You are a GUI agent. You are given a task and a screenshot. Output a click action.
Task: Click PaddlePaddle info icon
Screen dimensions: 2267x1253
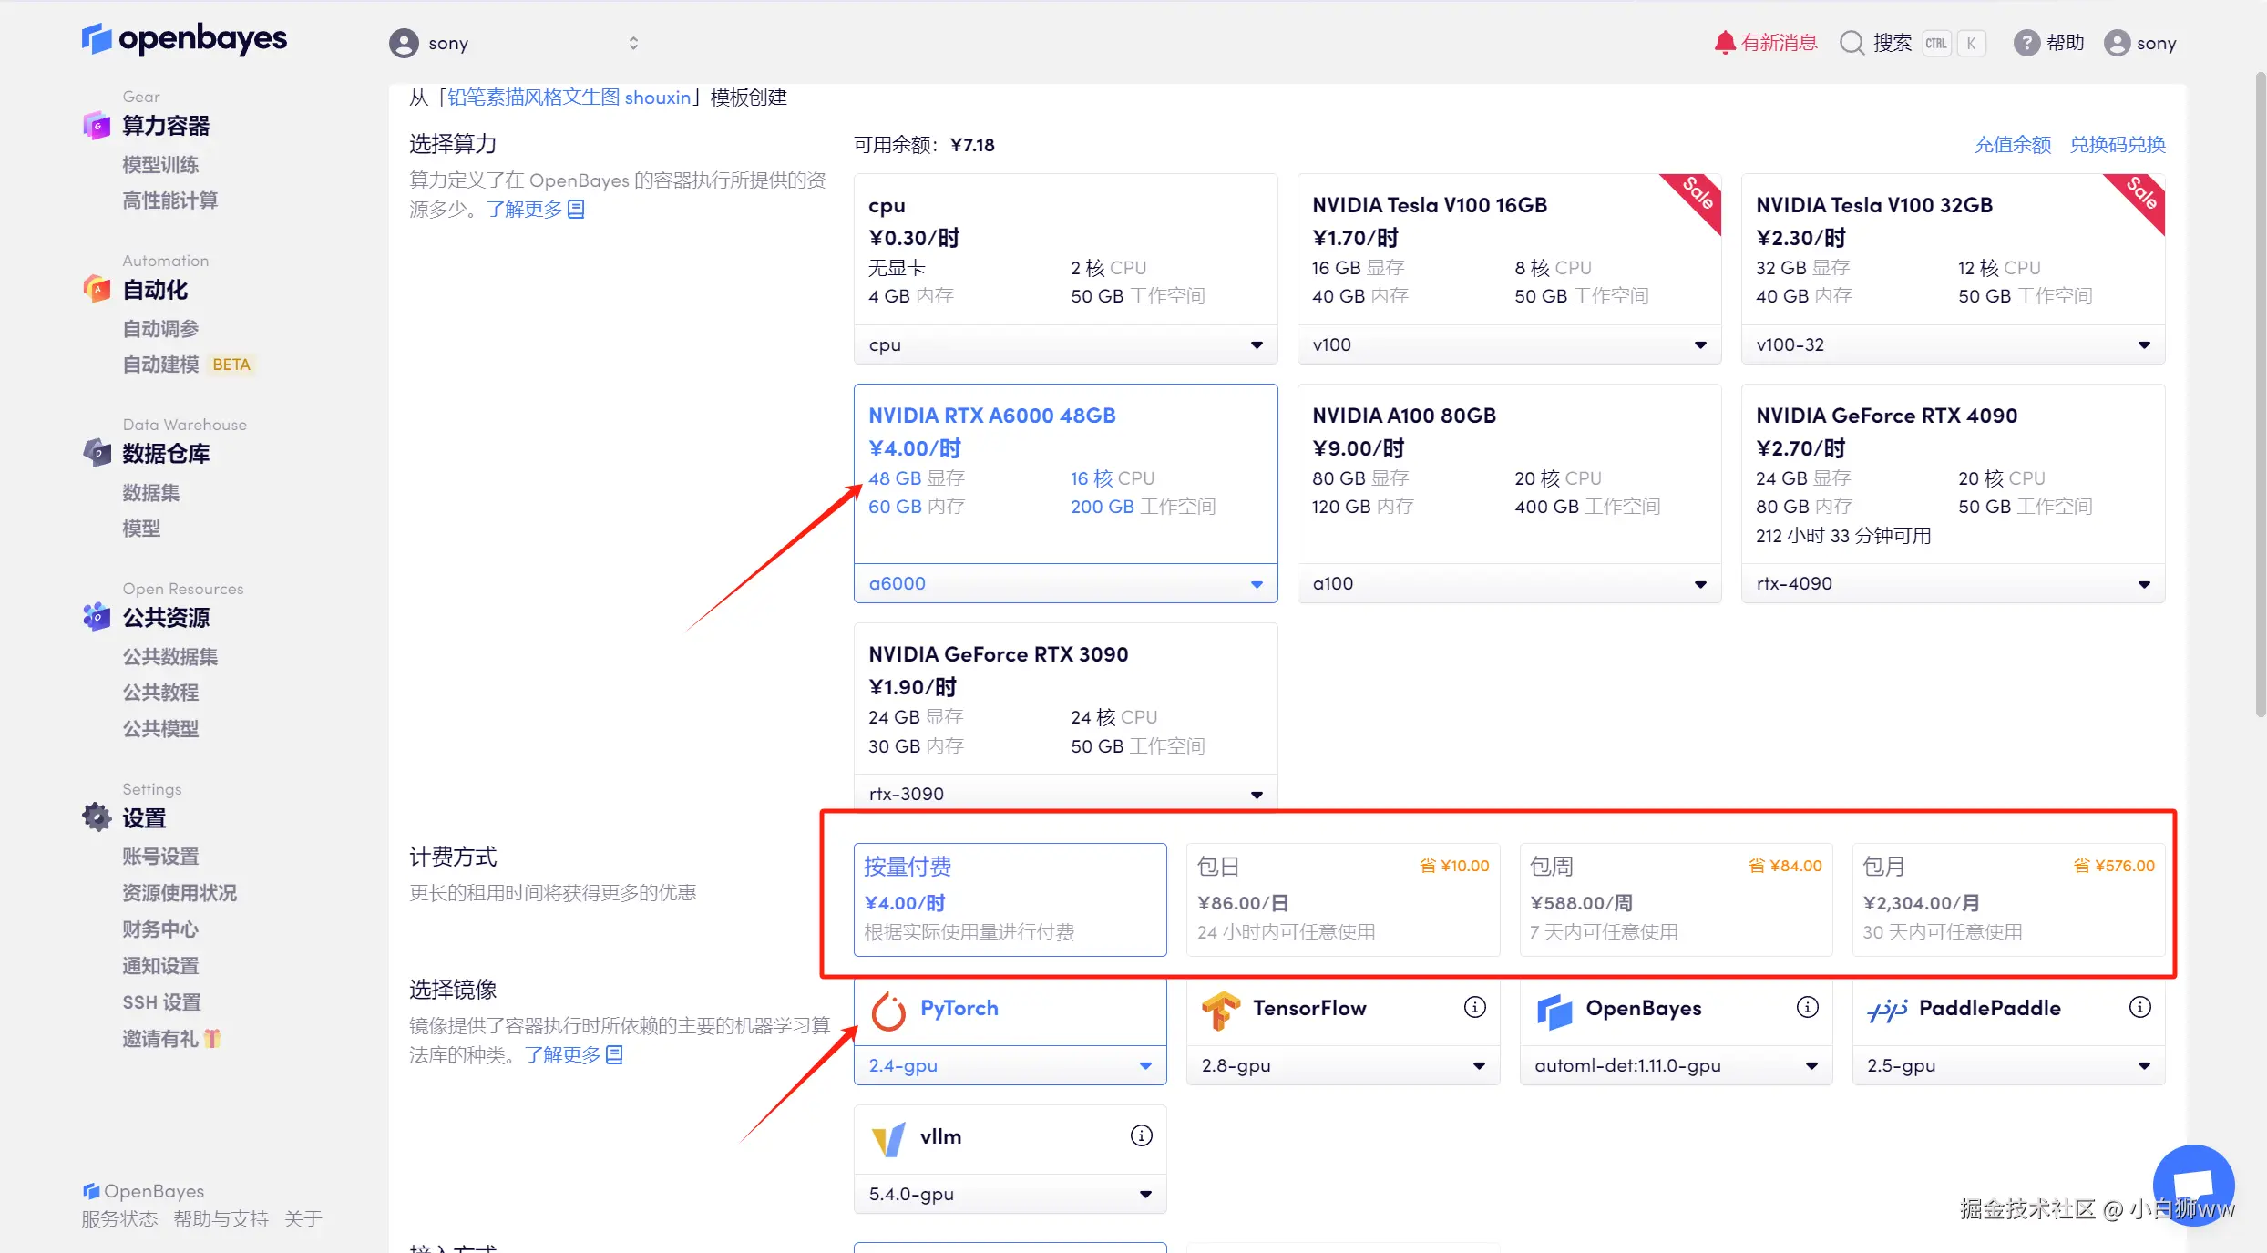pyautogui.click(x=2139, y=1007)
